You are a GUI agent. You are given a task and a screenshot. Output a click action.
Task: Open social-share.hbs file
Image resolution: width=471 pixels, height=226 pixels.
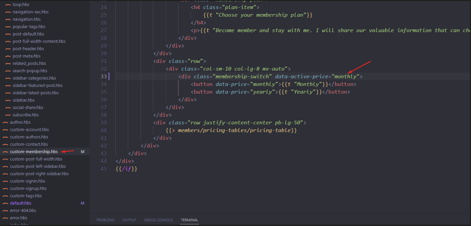pyautogui.click(x=28, y=107)
